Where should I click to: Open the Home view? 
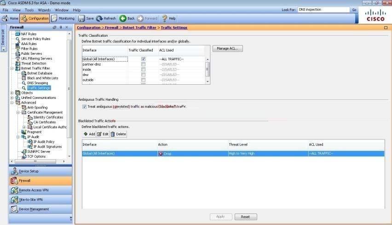coord(10,18)
